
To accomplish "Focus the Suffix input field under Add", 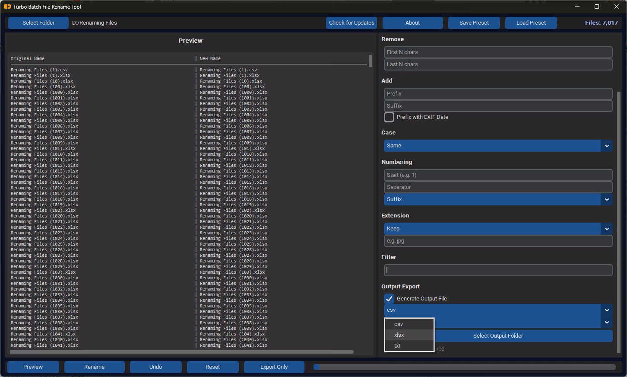I will (498, 106).
